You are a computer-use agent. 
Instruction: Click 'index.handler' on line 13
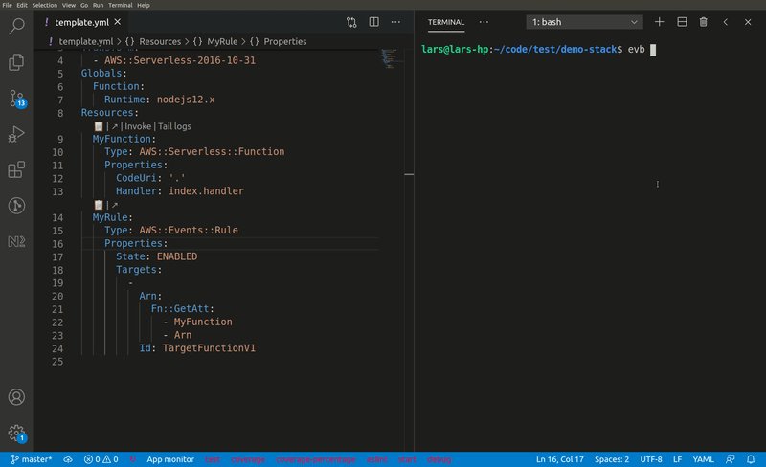point(206,191)
